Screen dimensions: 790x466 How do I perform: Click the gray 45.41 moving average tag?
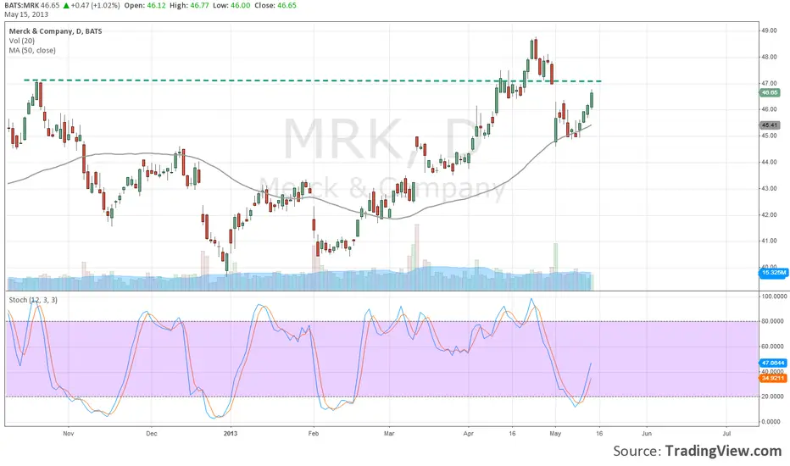click(x=770, y=125)
